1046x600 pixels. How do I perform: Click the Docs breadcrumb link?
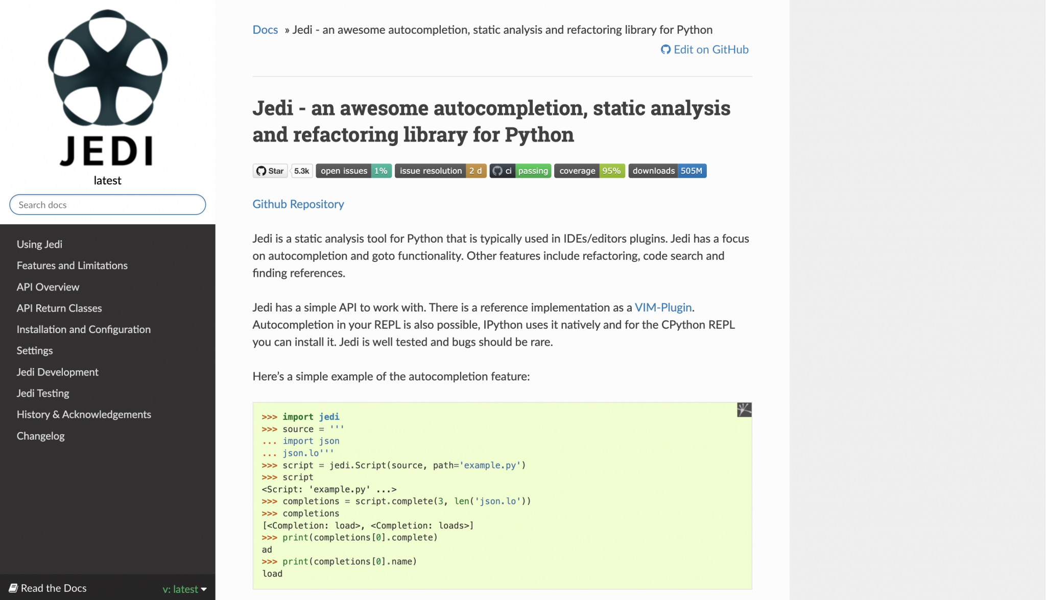[x=265, y=30]
